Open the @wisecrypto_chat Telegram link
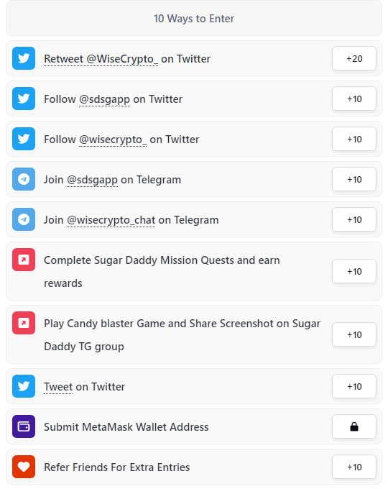 tap(111, 220)
